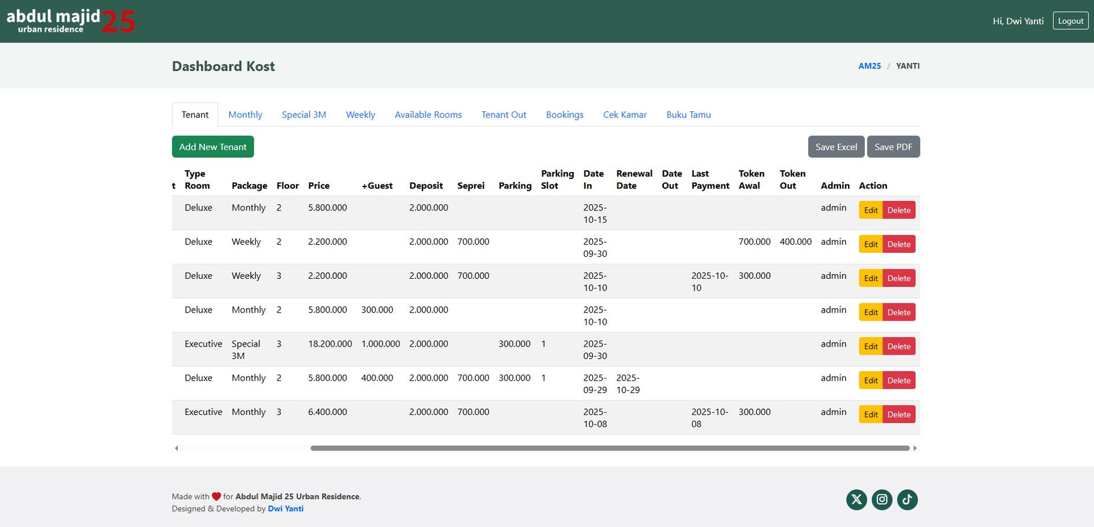The height and width of the screenshot is (527, 1094).
Task: Open the Tenant Out tab
Action: (x=504, y=115)
